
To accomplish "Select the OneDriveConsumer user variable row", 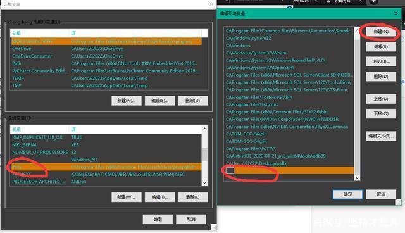I will [x=106, y=56].
